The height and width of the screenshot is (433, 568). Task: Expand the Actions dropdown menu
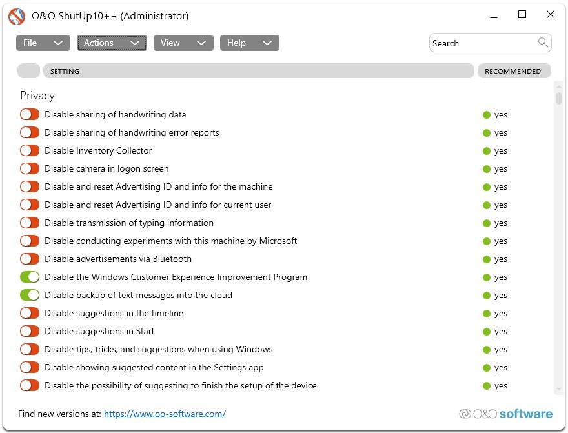tap(112, 43)
